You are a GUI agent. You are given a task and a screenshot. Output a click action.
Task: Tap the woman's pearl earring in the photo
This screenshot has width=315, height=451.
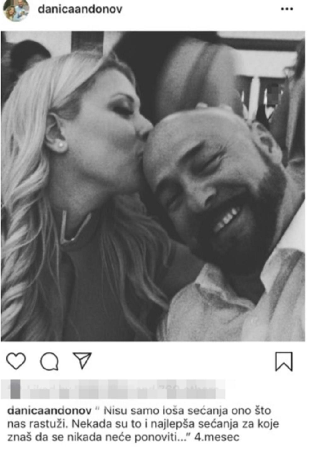(x=61, y=145)
